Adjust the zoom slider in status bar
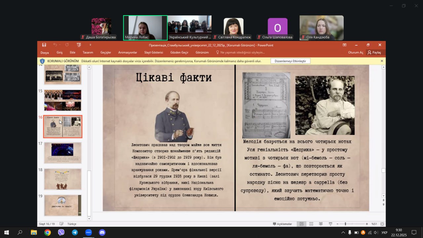This screenshot has width=423, height=238. 345,224
